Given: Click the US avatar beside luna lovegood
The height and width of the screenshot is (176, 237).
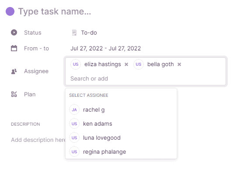Looking at the screenshot, I should point(74,138).
